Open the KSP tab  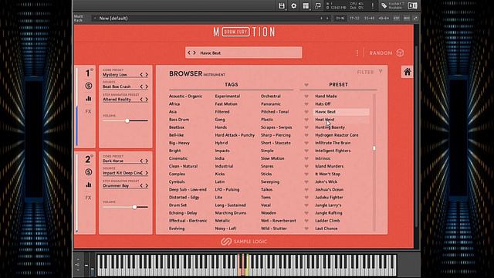(x=396, y=19)
